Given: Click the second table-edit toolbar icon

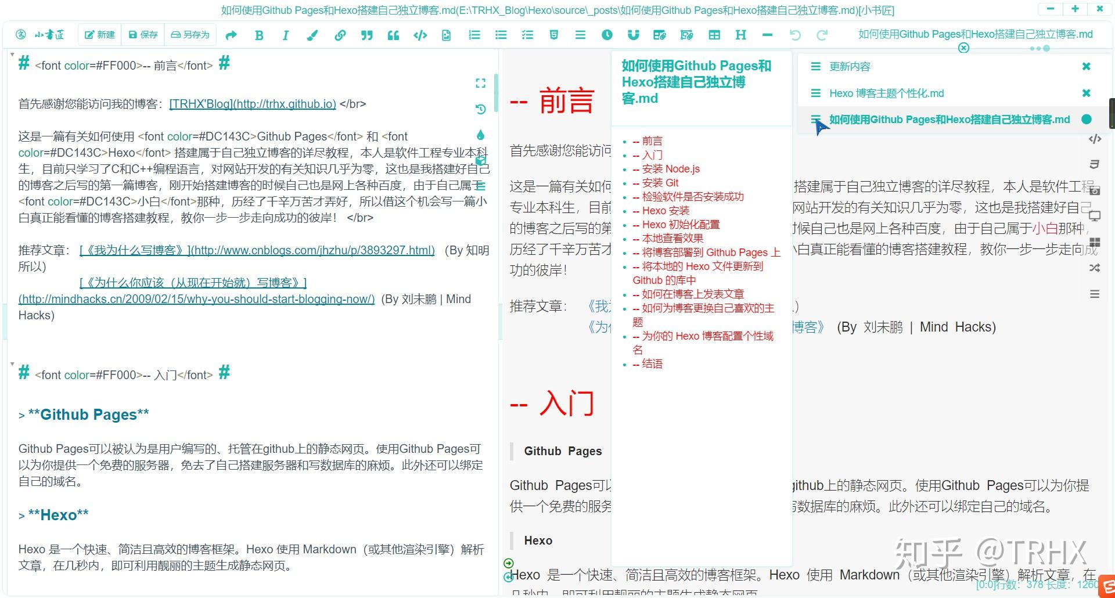Looking at the screenshot, I should (x=686, y=35).
